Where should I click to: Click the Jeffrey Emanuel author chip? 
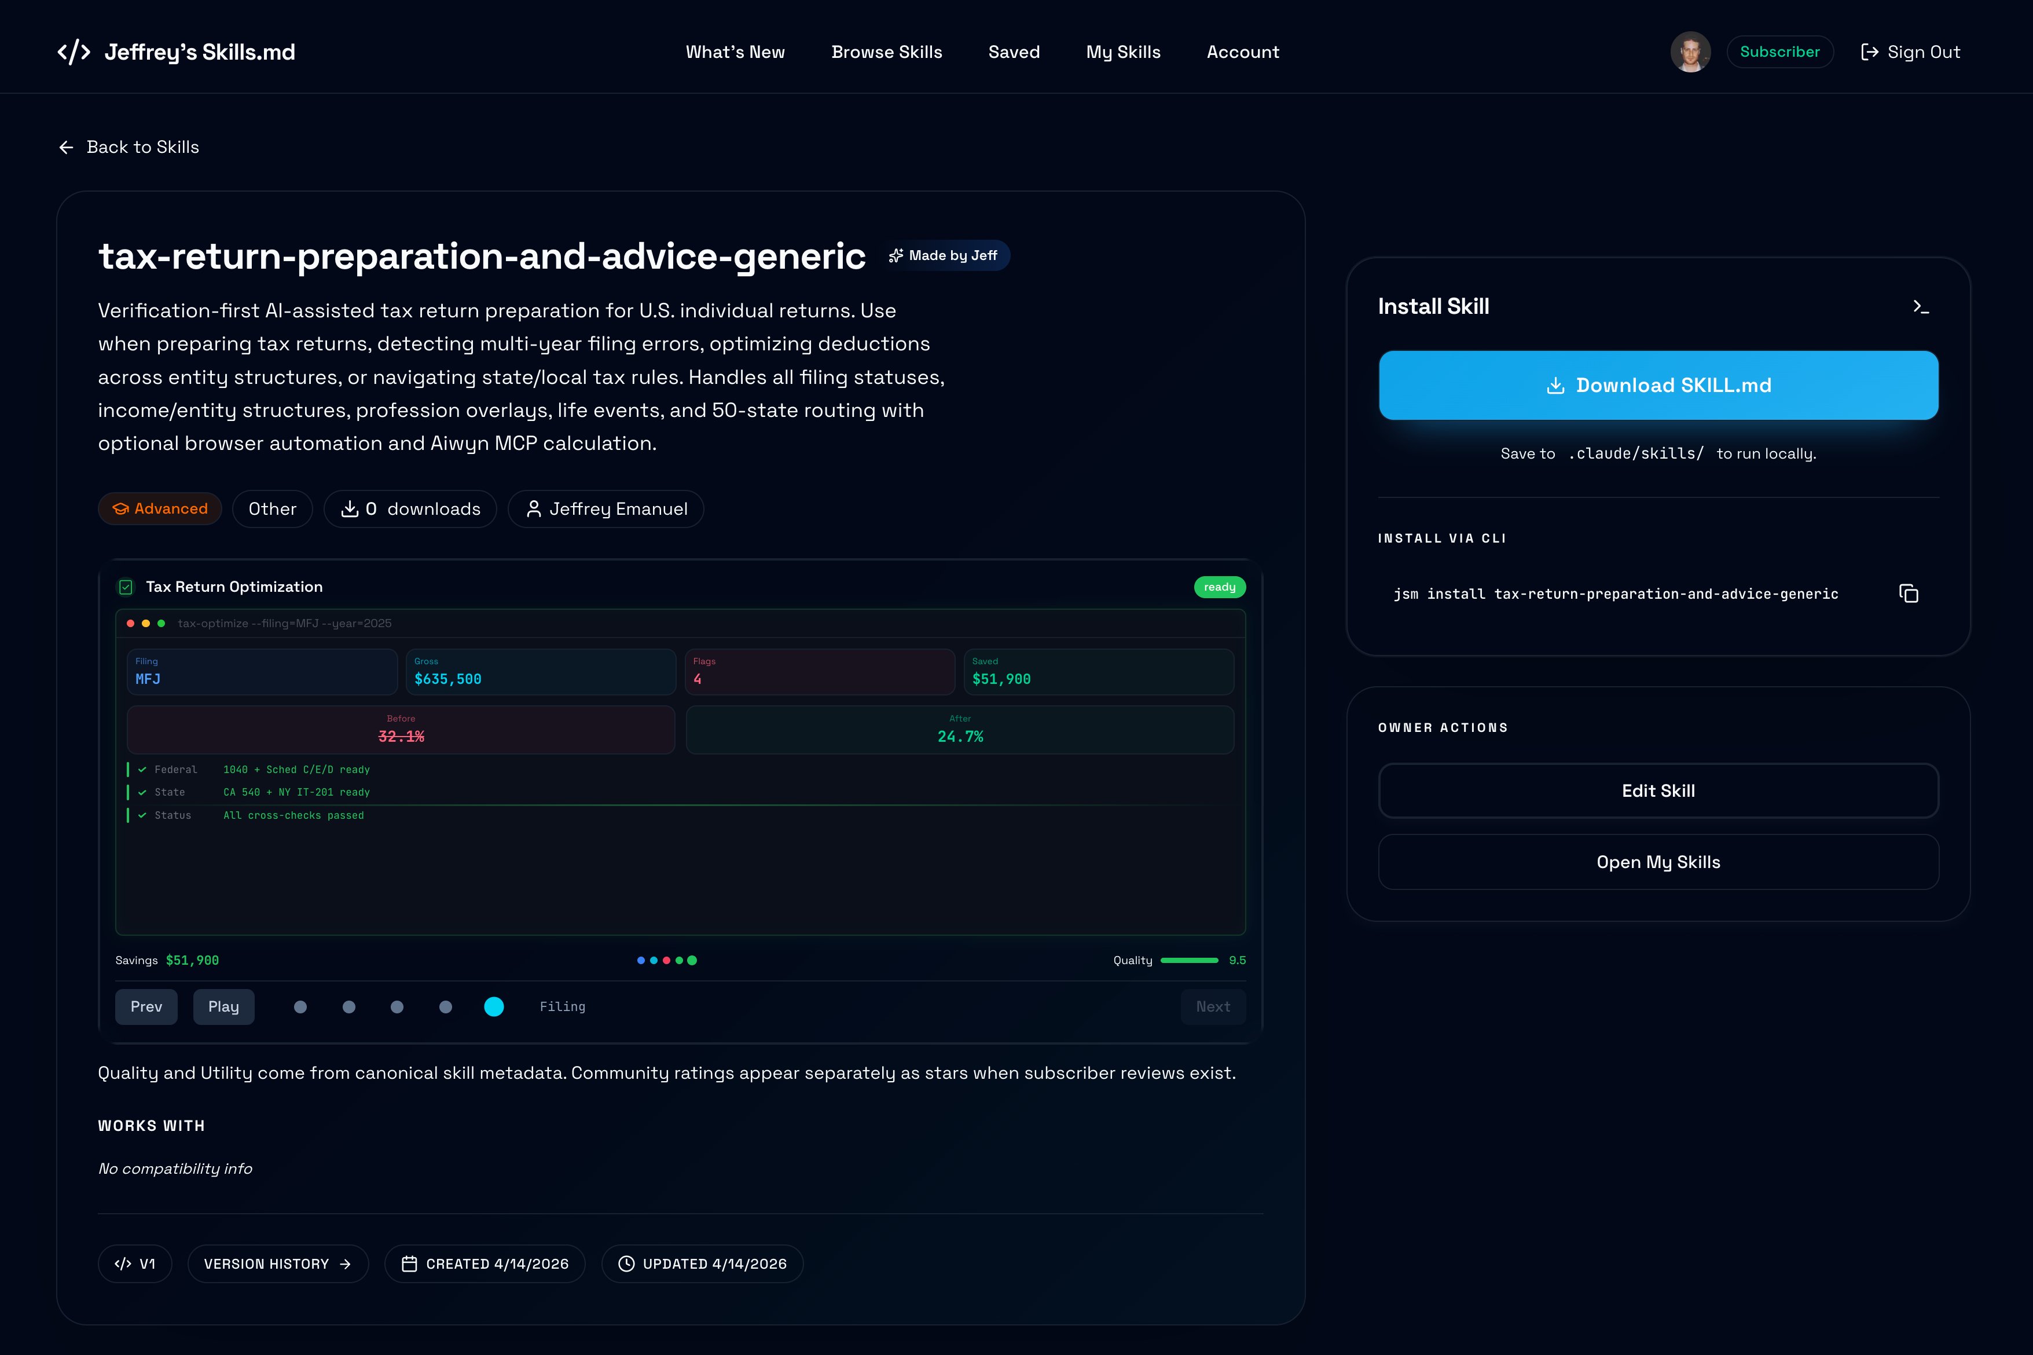coord(606,509)
